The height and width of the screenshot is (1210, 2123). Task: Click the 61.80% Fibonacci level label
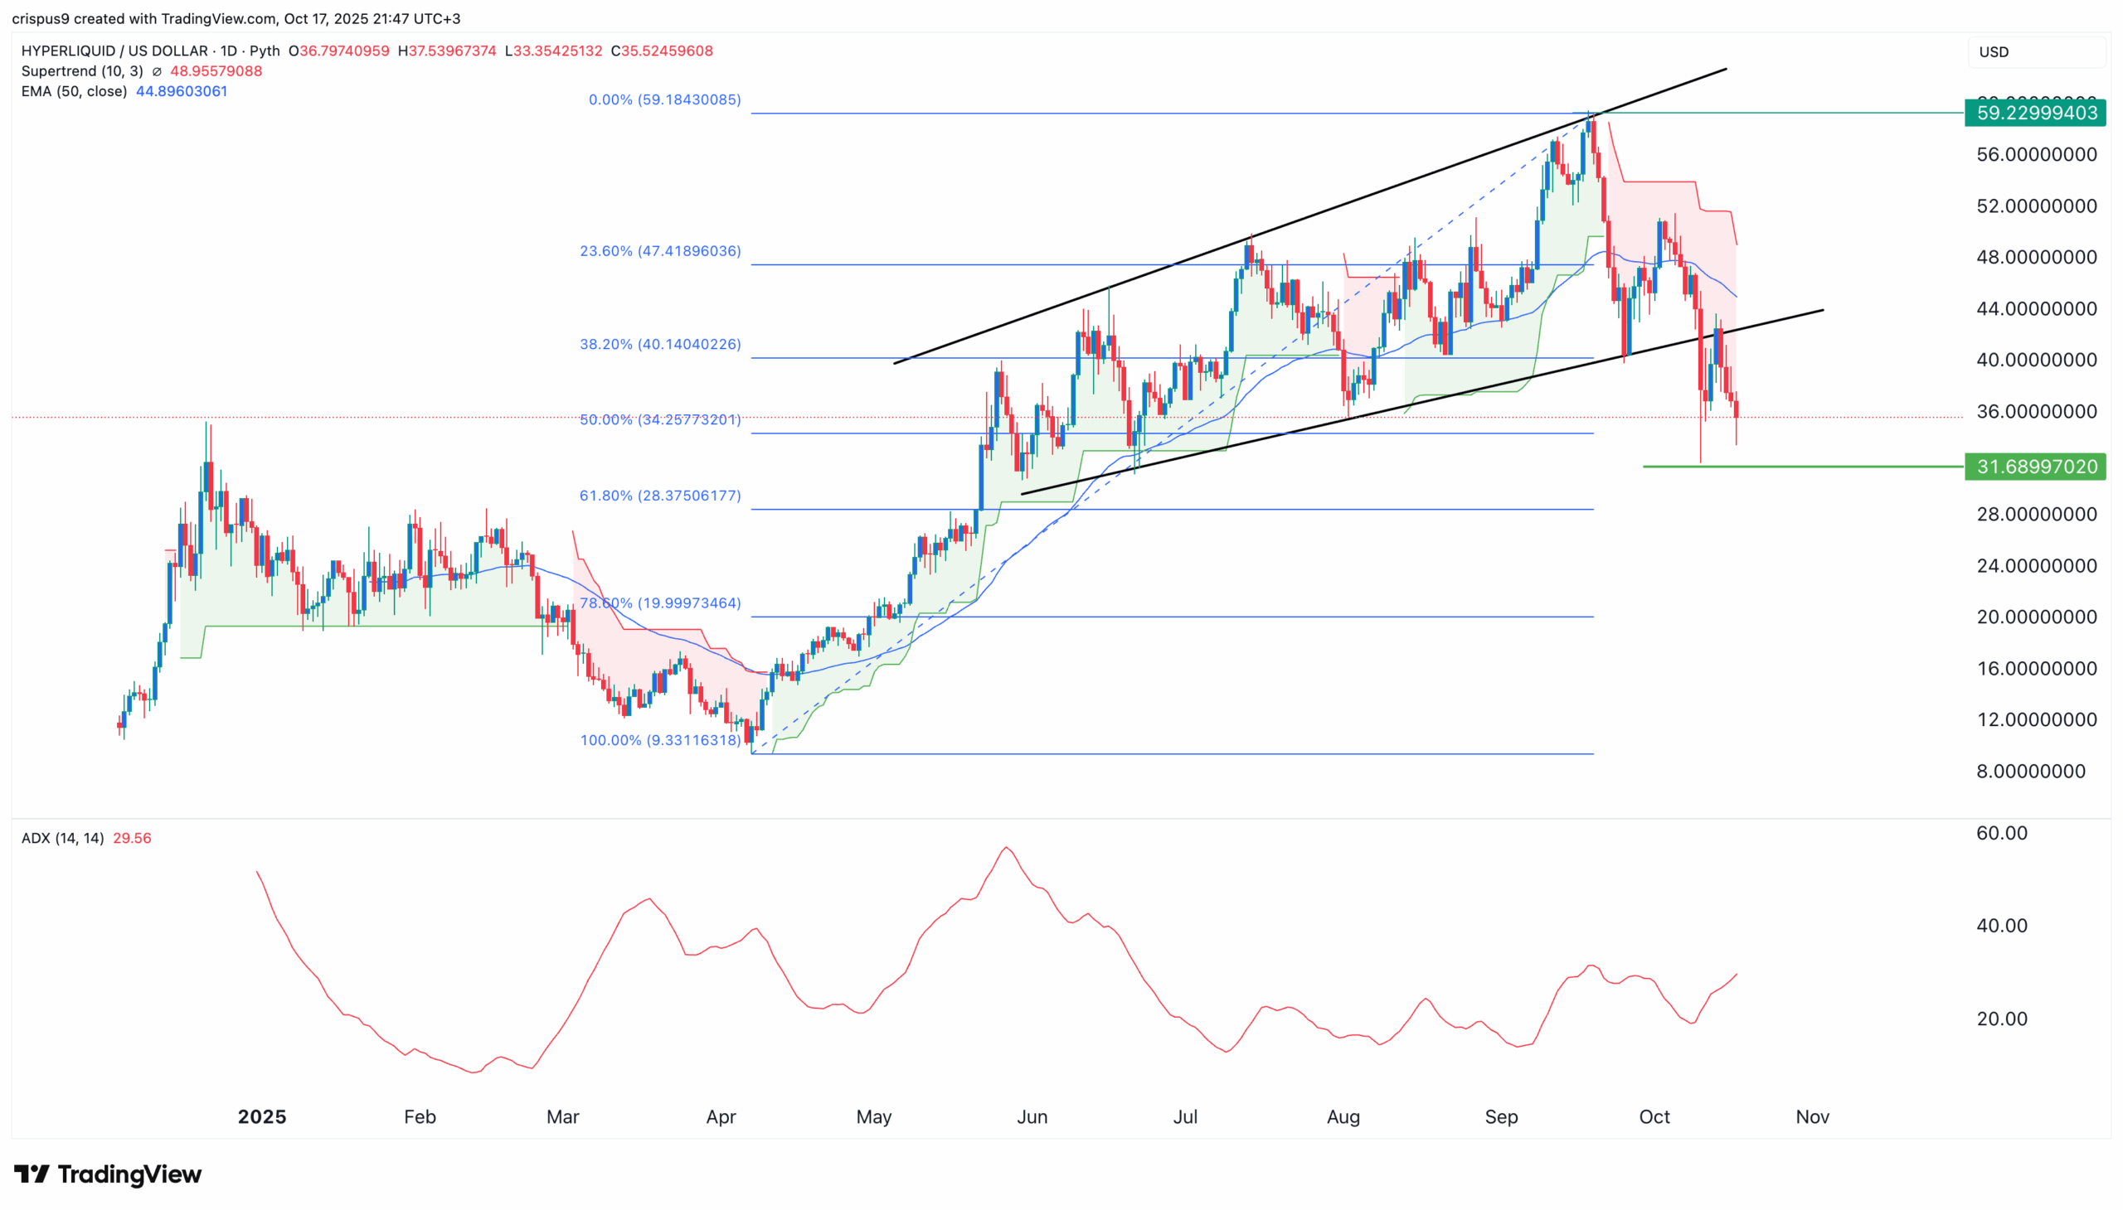coord(659,496)
